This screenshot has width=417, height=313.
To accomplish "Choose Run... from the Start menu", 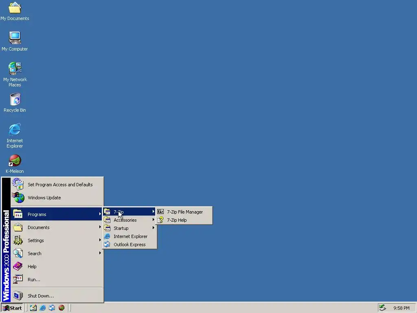I will 57,280.
